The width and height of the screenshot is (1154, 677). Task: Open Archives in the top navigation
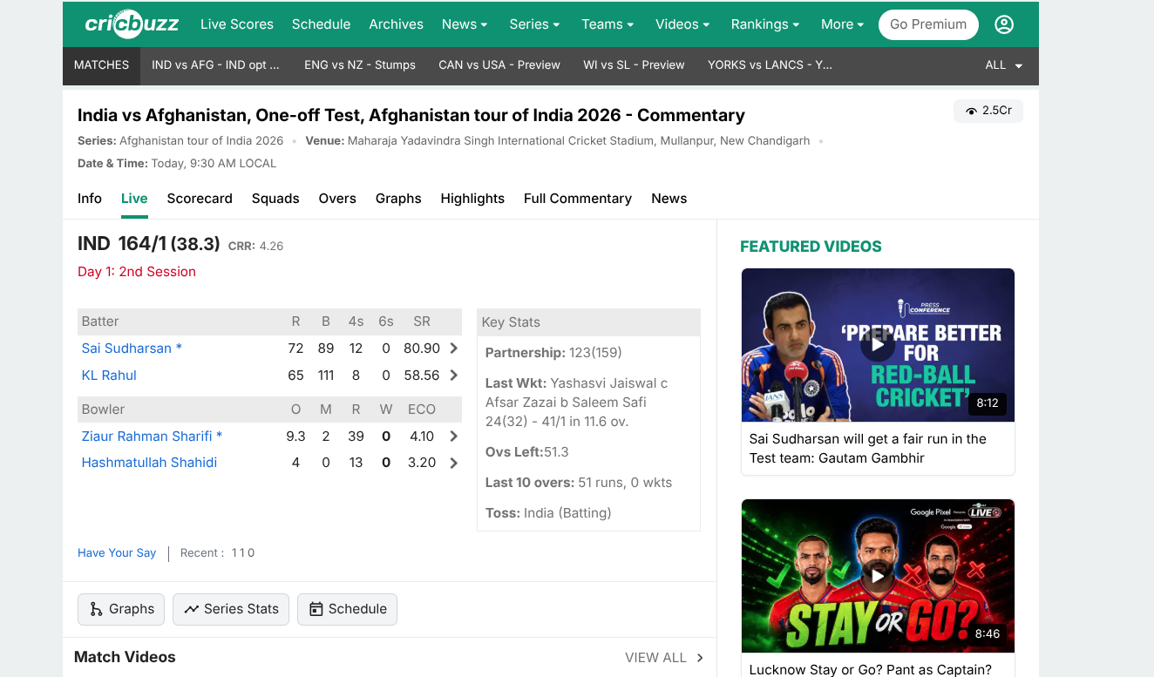pos(396,24)
